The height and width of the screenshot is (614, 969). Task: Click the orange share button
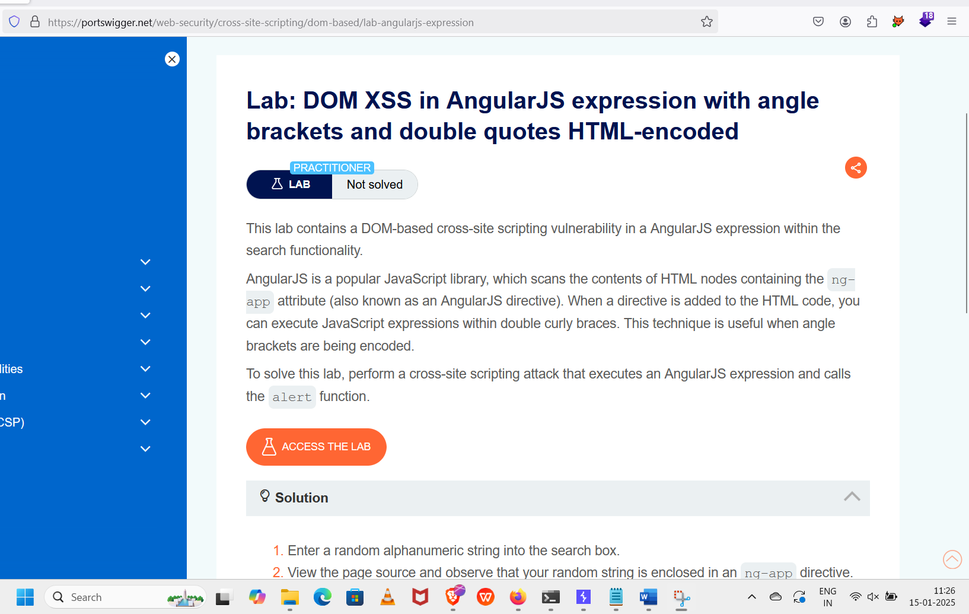coord(856,168)
